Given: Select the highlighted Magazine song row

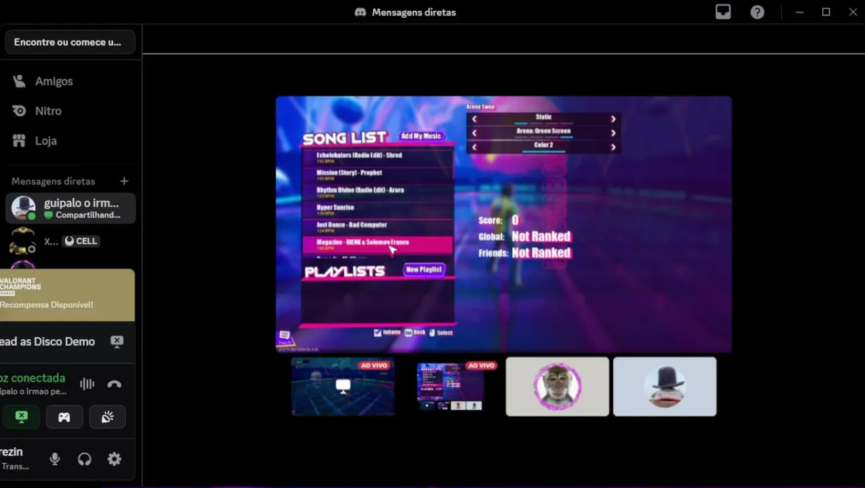Looking at the screenshot, I should pyautogui.click(x=377, y=244).
